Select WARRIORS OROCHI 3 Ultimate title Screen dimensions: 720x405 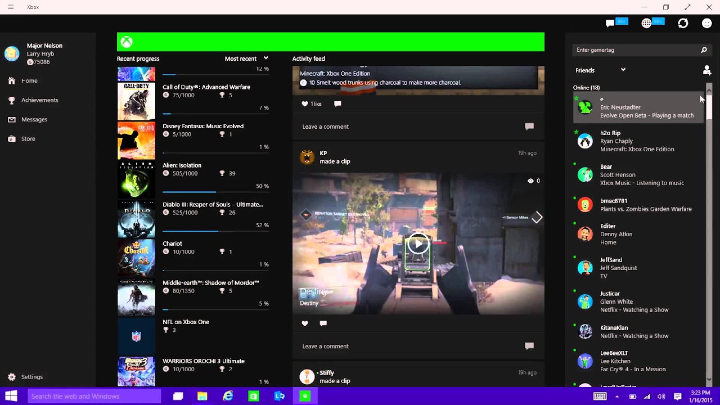(x=204, y=361)
